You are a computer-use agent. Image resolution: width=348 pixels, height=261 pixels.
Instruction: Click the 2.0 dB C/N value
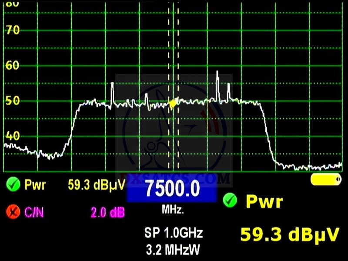(x=107, y=212)
